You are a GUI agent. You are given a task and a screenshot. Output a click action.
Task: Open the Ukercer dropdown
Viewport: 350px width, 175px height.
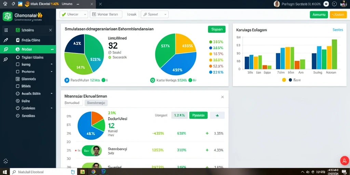click(73, 14)
